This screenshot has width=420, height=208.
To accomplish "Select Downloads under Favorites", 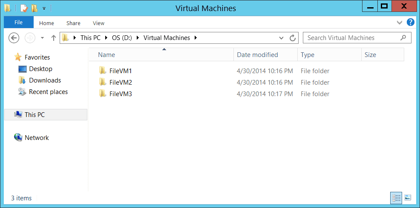I will [x=45, y=80].
